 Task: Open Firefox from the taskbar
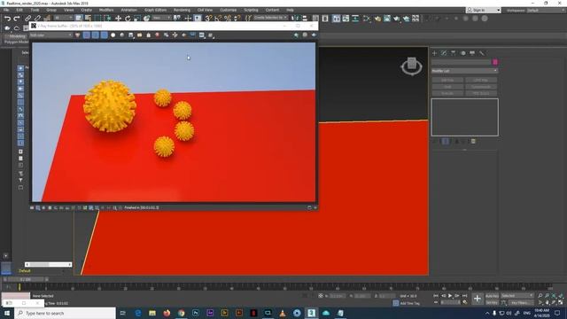coord(167,313)
